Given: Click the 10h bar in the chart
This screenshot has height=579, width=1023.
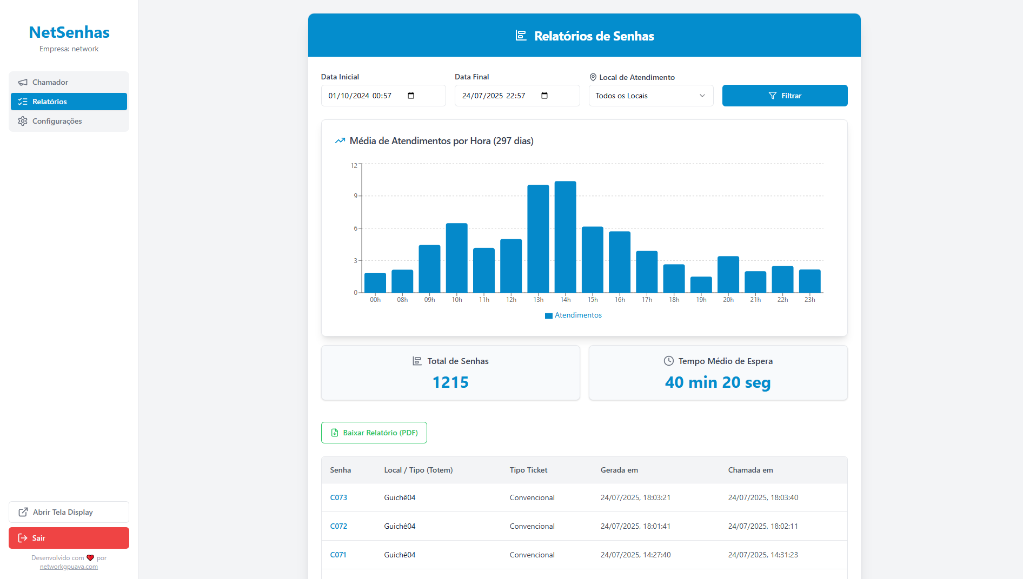Looking at the screenshot, I should (x=457, y=258).
